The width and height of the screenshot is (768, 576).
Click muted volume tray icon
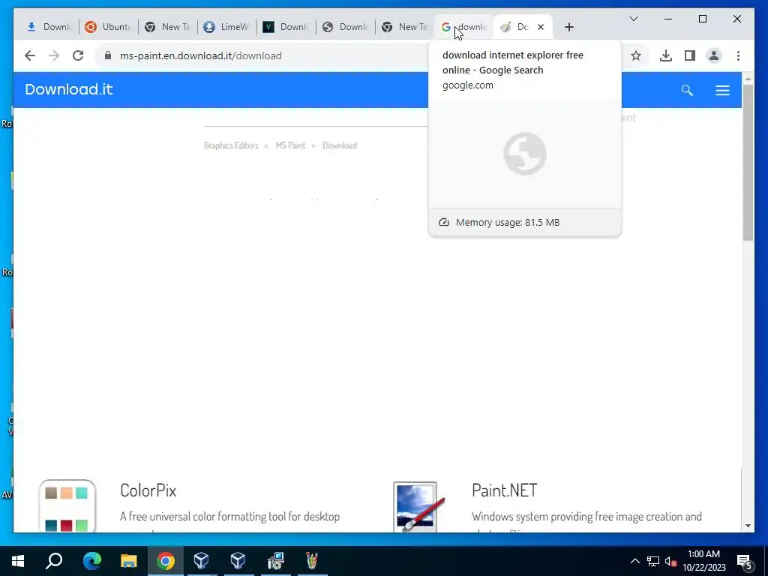click(670, 561)
